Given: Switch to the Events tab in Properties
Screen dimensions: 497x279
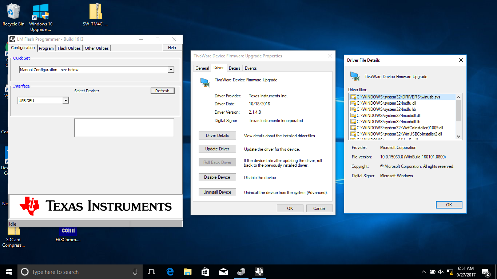Looking at the screenshot, I should pyautogui.click(x=251, y=68).
